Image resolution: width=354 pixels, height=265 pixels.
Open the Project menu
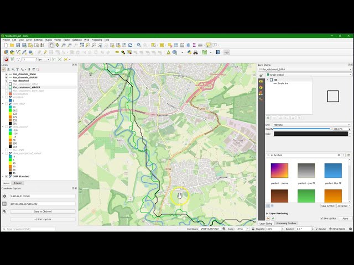(6, 40)
